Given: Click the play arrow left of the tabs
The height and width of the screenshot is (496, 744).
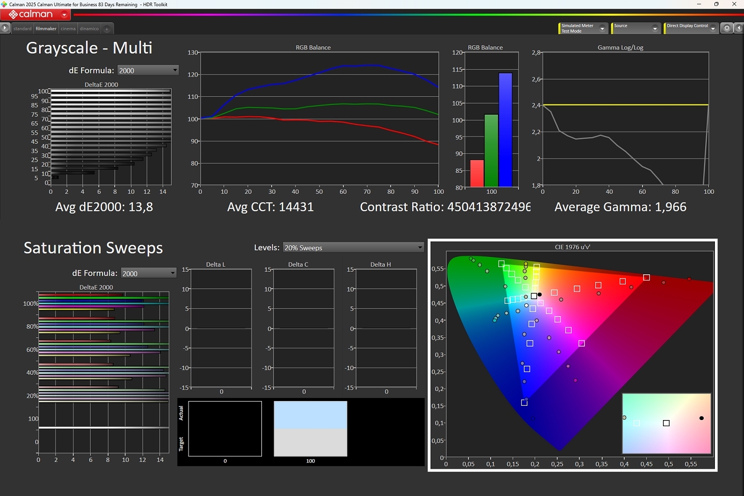Looking at the screenshot, I should tap(5, 29).
